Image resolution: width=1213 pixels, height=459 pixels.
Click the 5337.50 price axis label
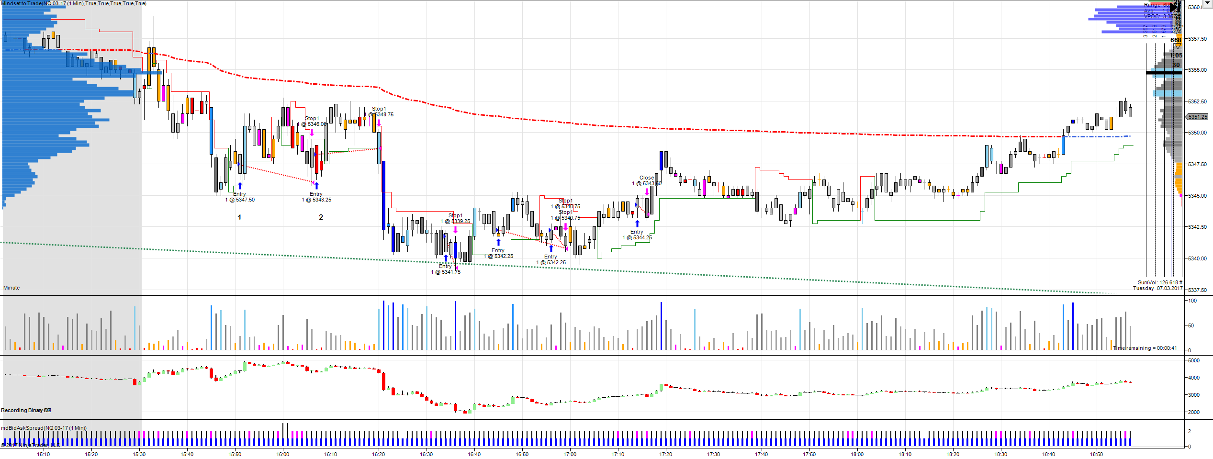[1197, 290]
